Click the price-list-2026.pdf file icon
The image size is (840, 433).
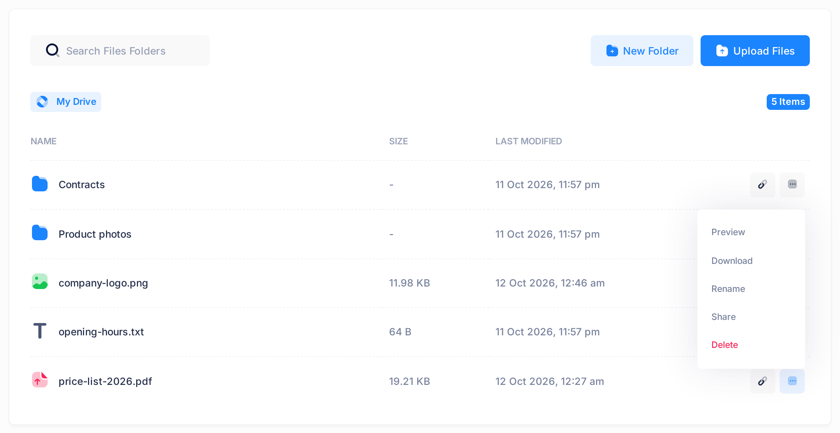click(40, 380)
